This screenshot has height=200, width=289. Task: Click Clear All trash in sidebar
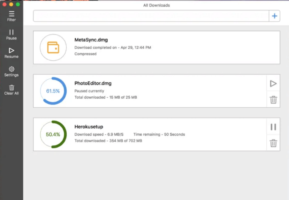11,90
